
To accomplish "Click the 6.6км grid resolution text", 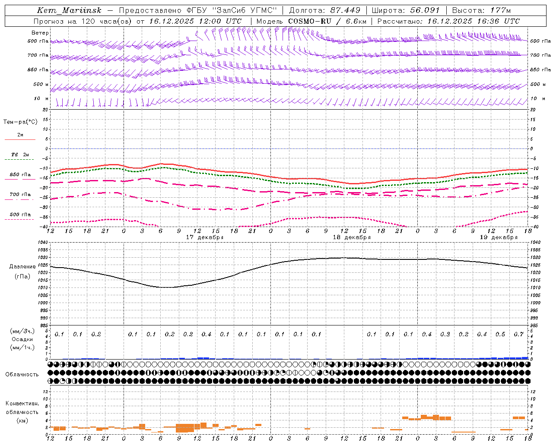I will (x=356, y=21).
